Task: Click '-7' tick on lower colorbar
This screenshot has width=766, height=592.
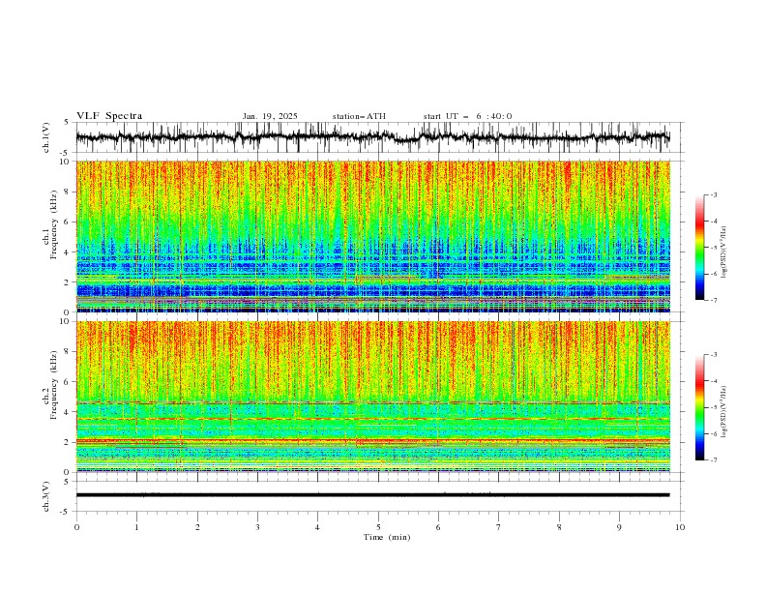Action: tap(713, 460)
